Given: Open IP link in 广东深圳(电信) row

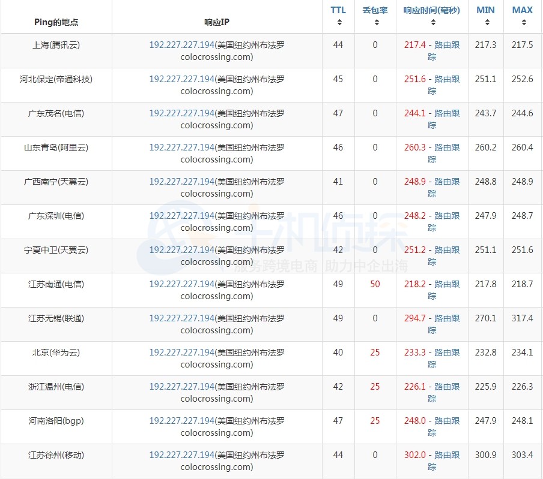Looking at the screenshot, I should 182,216.
